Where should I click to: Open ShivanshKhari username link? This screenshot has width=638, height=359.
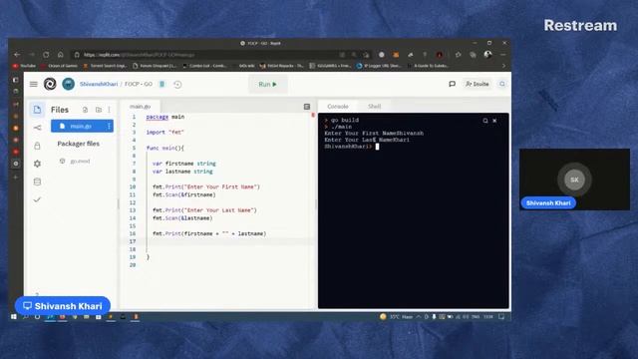click(x=99, y=84)
